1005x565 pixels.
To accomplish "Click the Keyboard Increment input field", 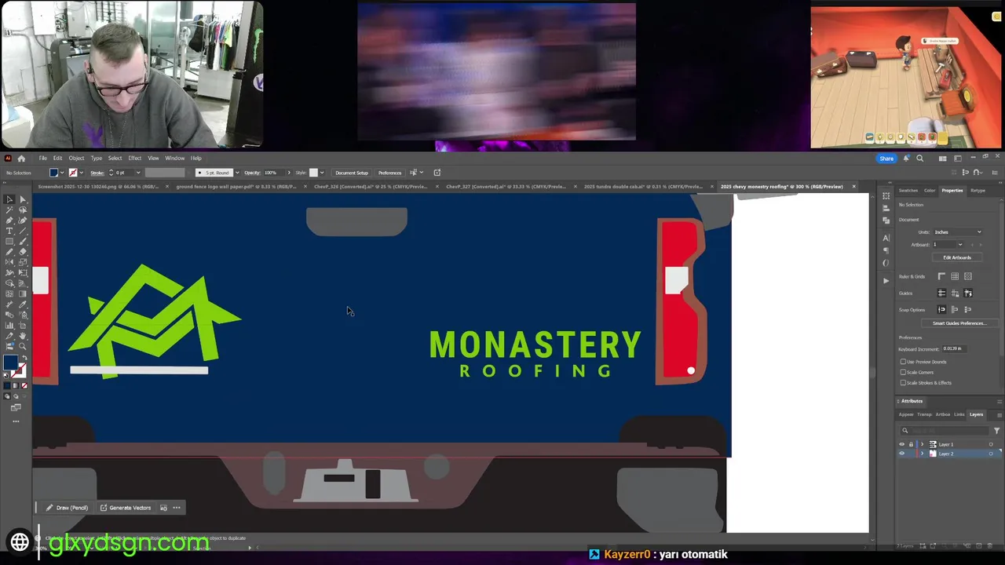I will tap(955, 349).
